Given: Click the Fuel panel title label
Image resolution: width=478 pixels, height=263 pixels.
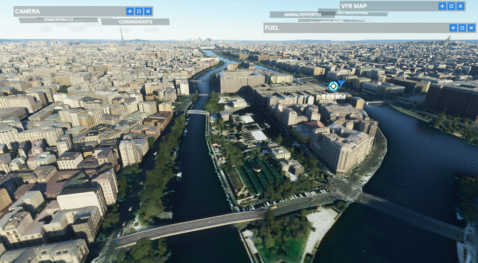Looking at the screenshot, I should click(x=272, y=28).
